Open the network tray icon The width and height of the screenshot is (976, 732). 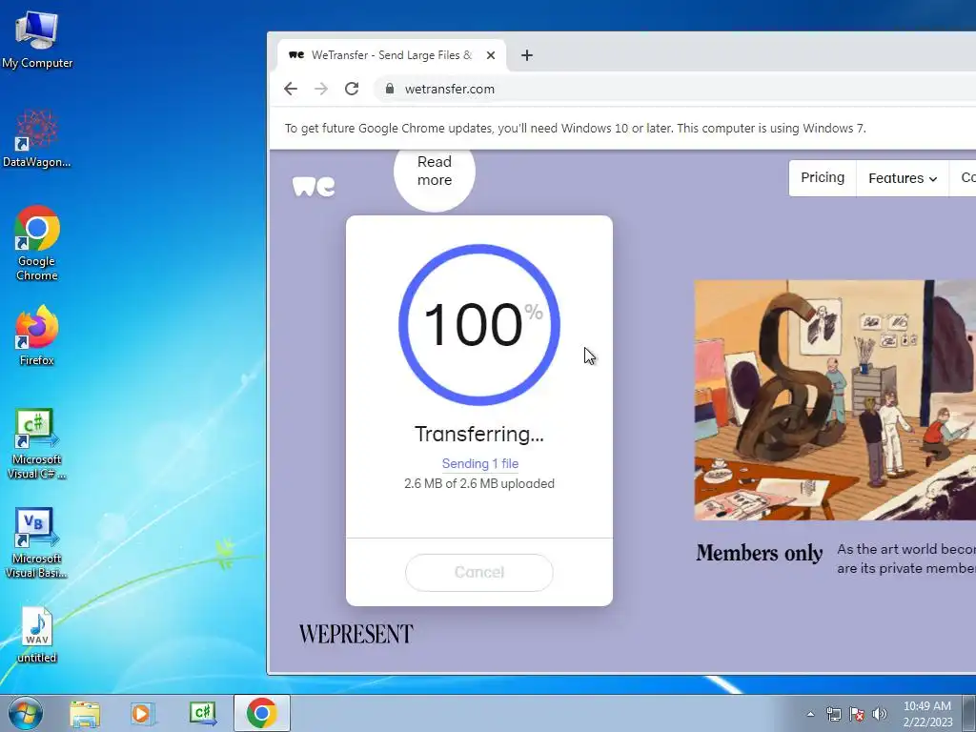coord(833,714)
